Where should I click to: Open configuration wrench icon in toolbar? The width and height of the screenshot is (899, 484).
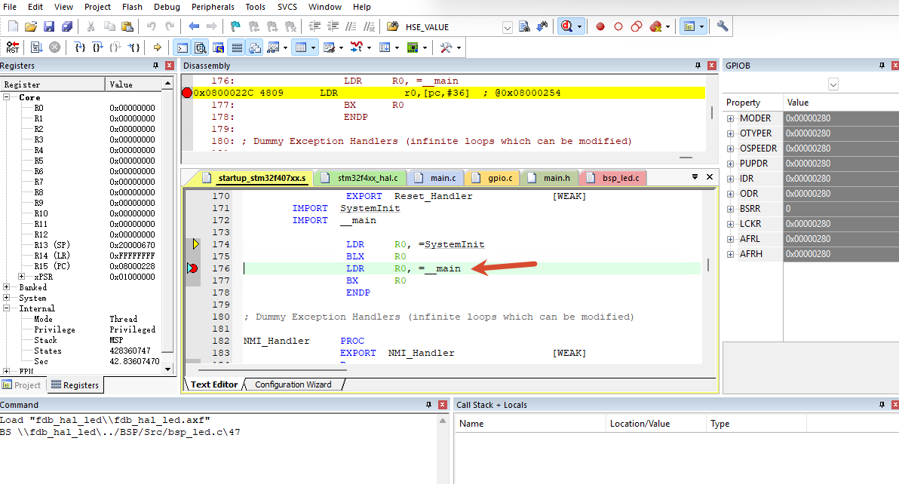tap(723, 26)
